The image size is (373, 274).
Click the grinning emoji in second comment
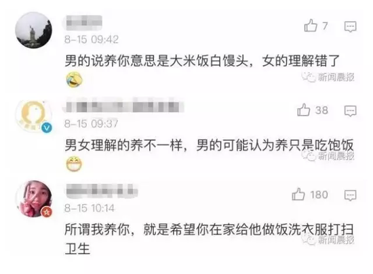pyautogui.click(x=74, y=164)
